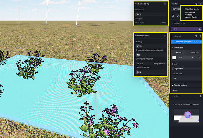
Task: Click the edit icon on Area row
Action: (200, 29)
